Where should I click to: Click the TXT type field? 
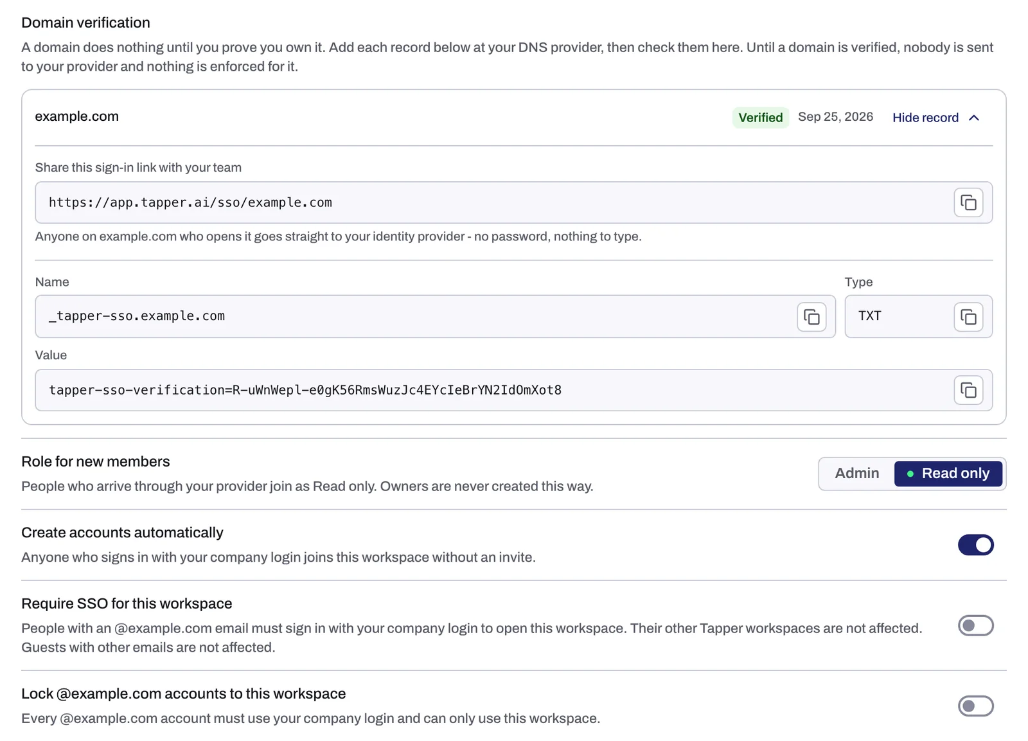click(x=918, y=316)
